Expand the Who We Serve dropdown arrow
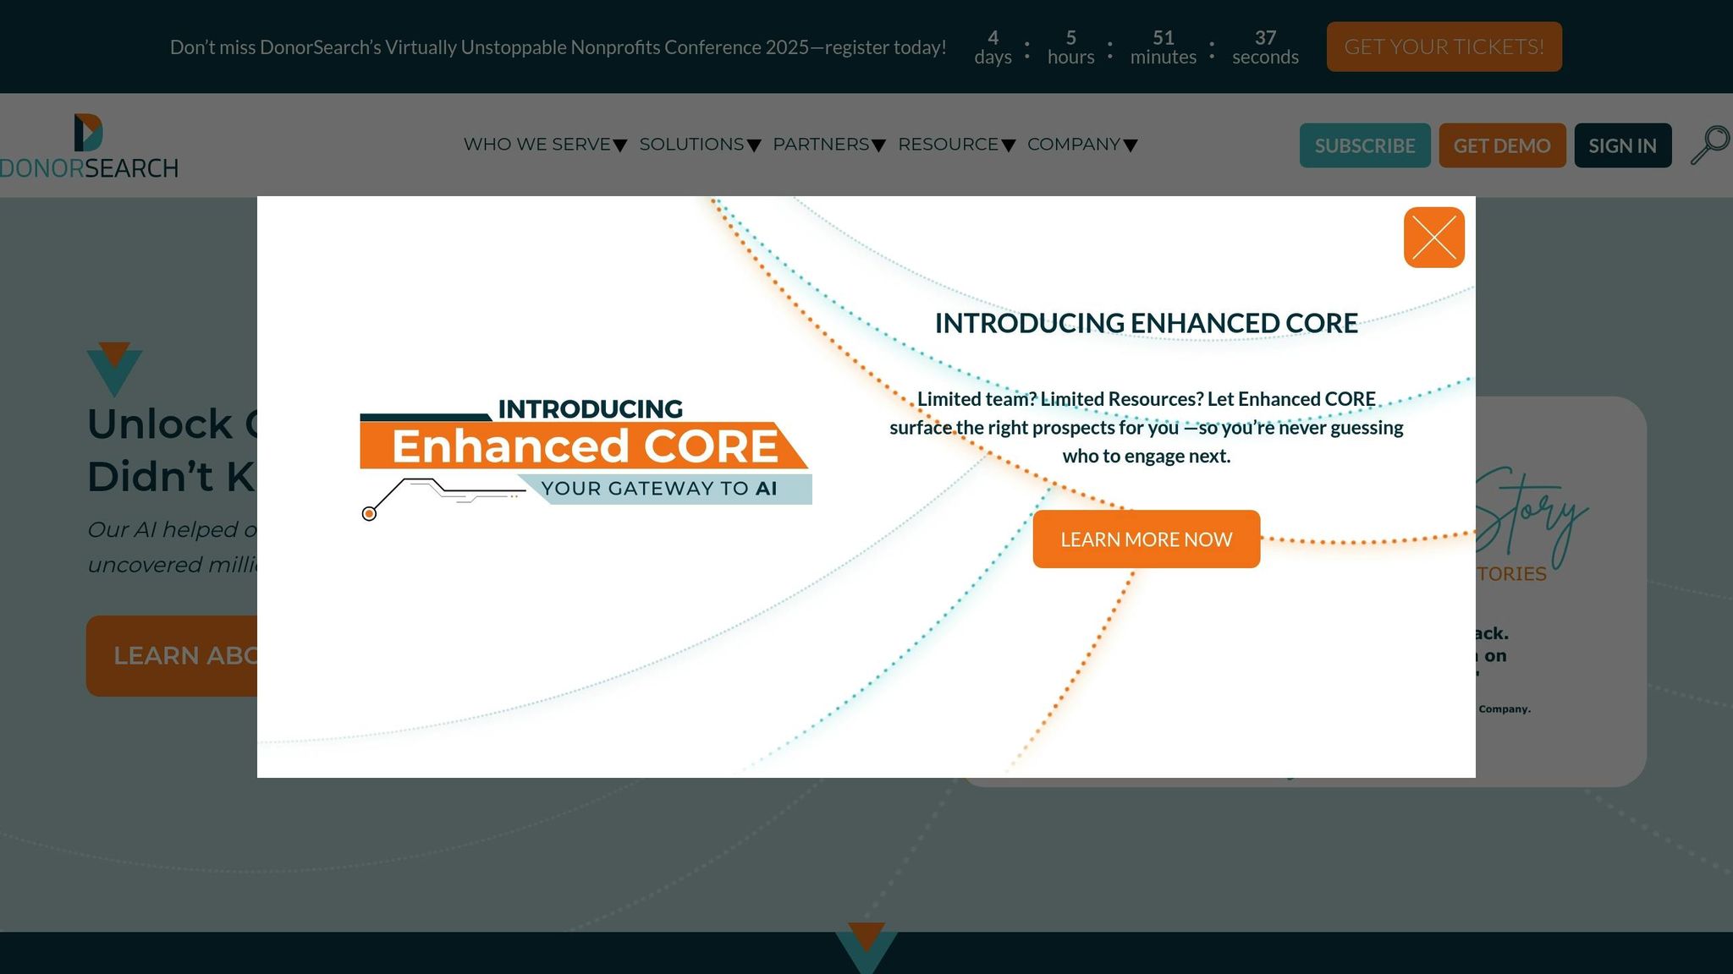This screenshot has width=1733, height=974. 620,146
